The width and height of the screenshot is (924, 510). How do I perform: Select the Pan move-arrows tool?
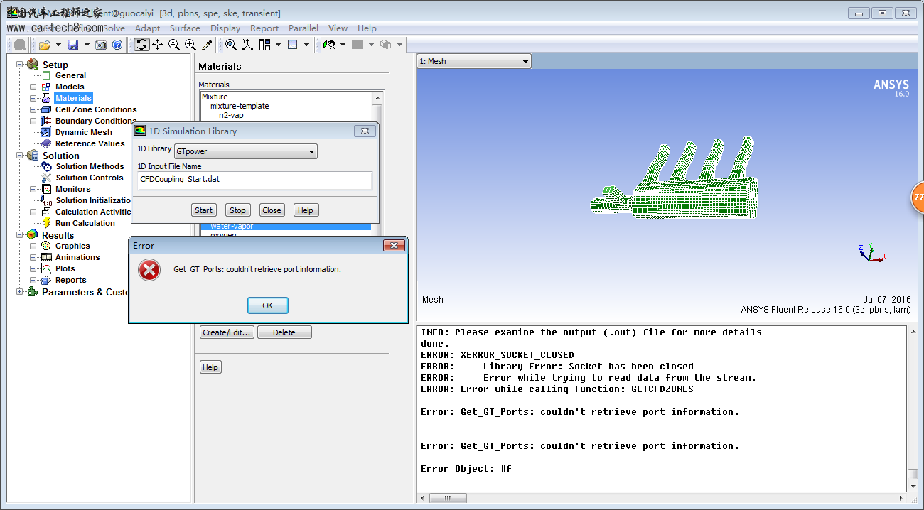click(x=158, y=45)
